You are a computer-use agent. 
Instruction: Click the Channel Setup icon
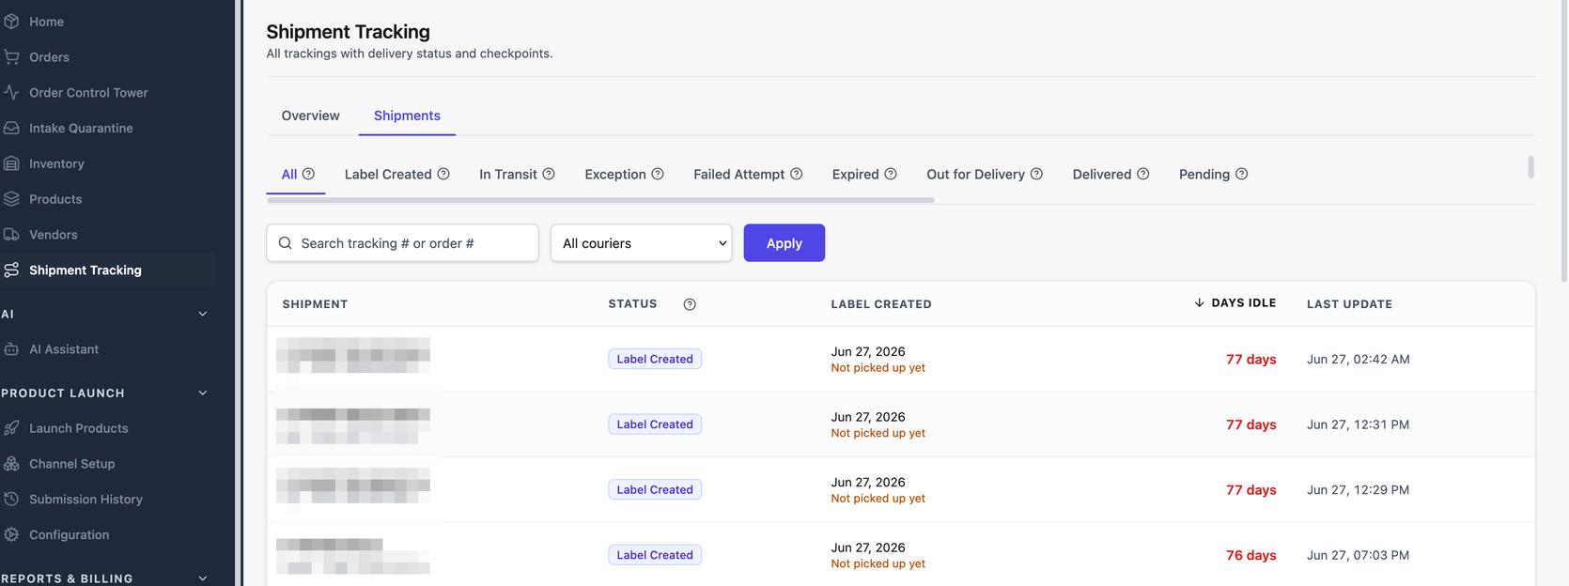pos(11,464)
